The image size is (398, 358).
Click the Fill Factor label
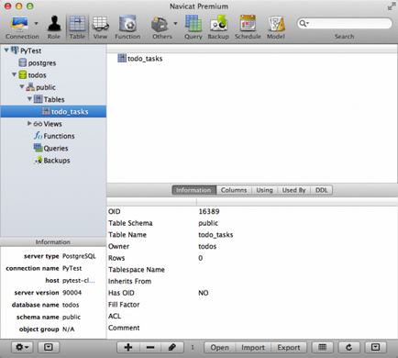tap(124, 305)
